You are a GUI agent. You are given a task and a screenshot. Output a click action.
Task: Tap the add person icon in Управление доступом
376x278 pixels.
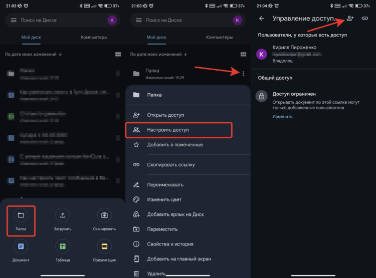pos(350,18)
